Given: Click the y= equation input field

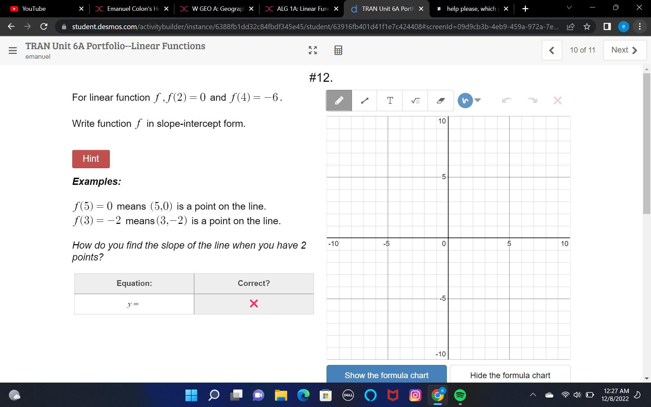Looking at the screenshot, I should (x=134, y=304).
